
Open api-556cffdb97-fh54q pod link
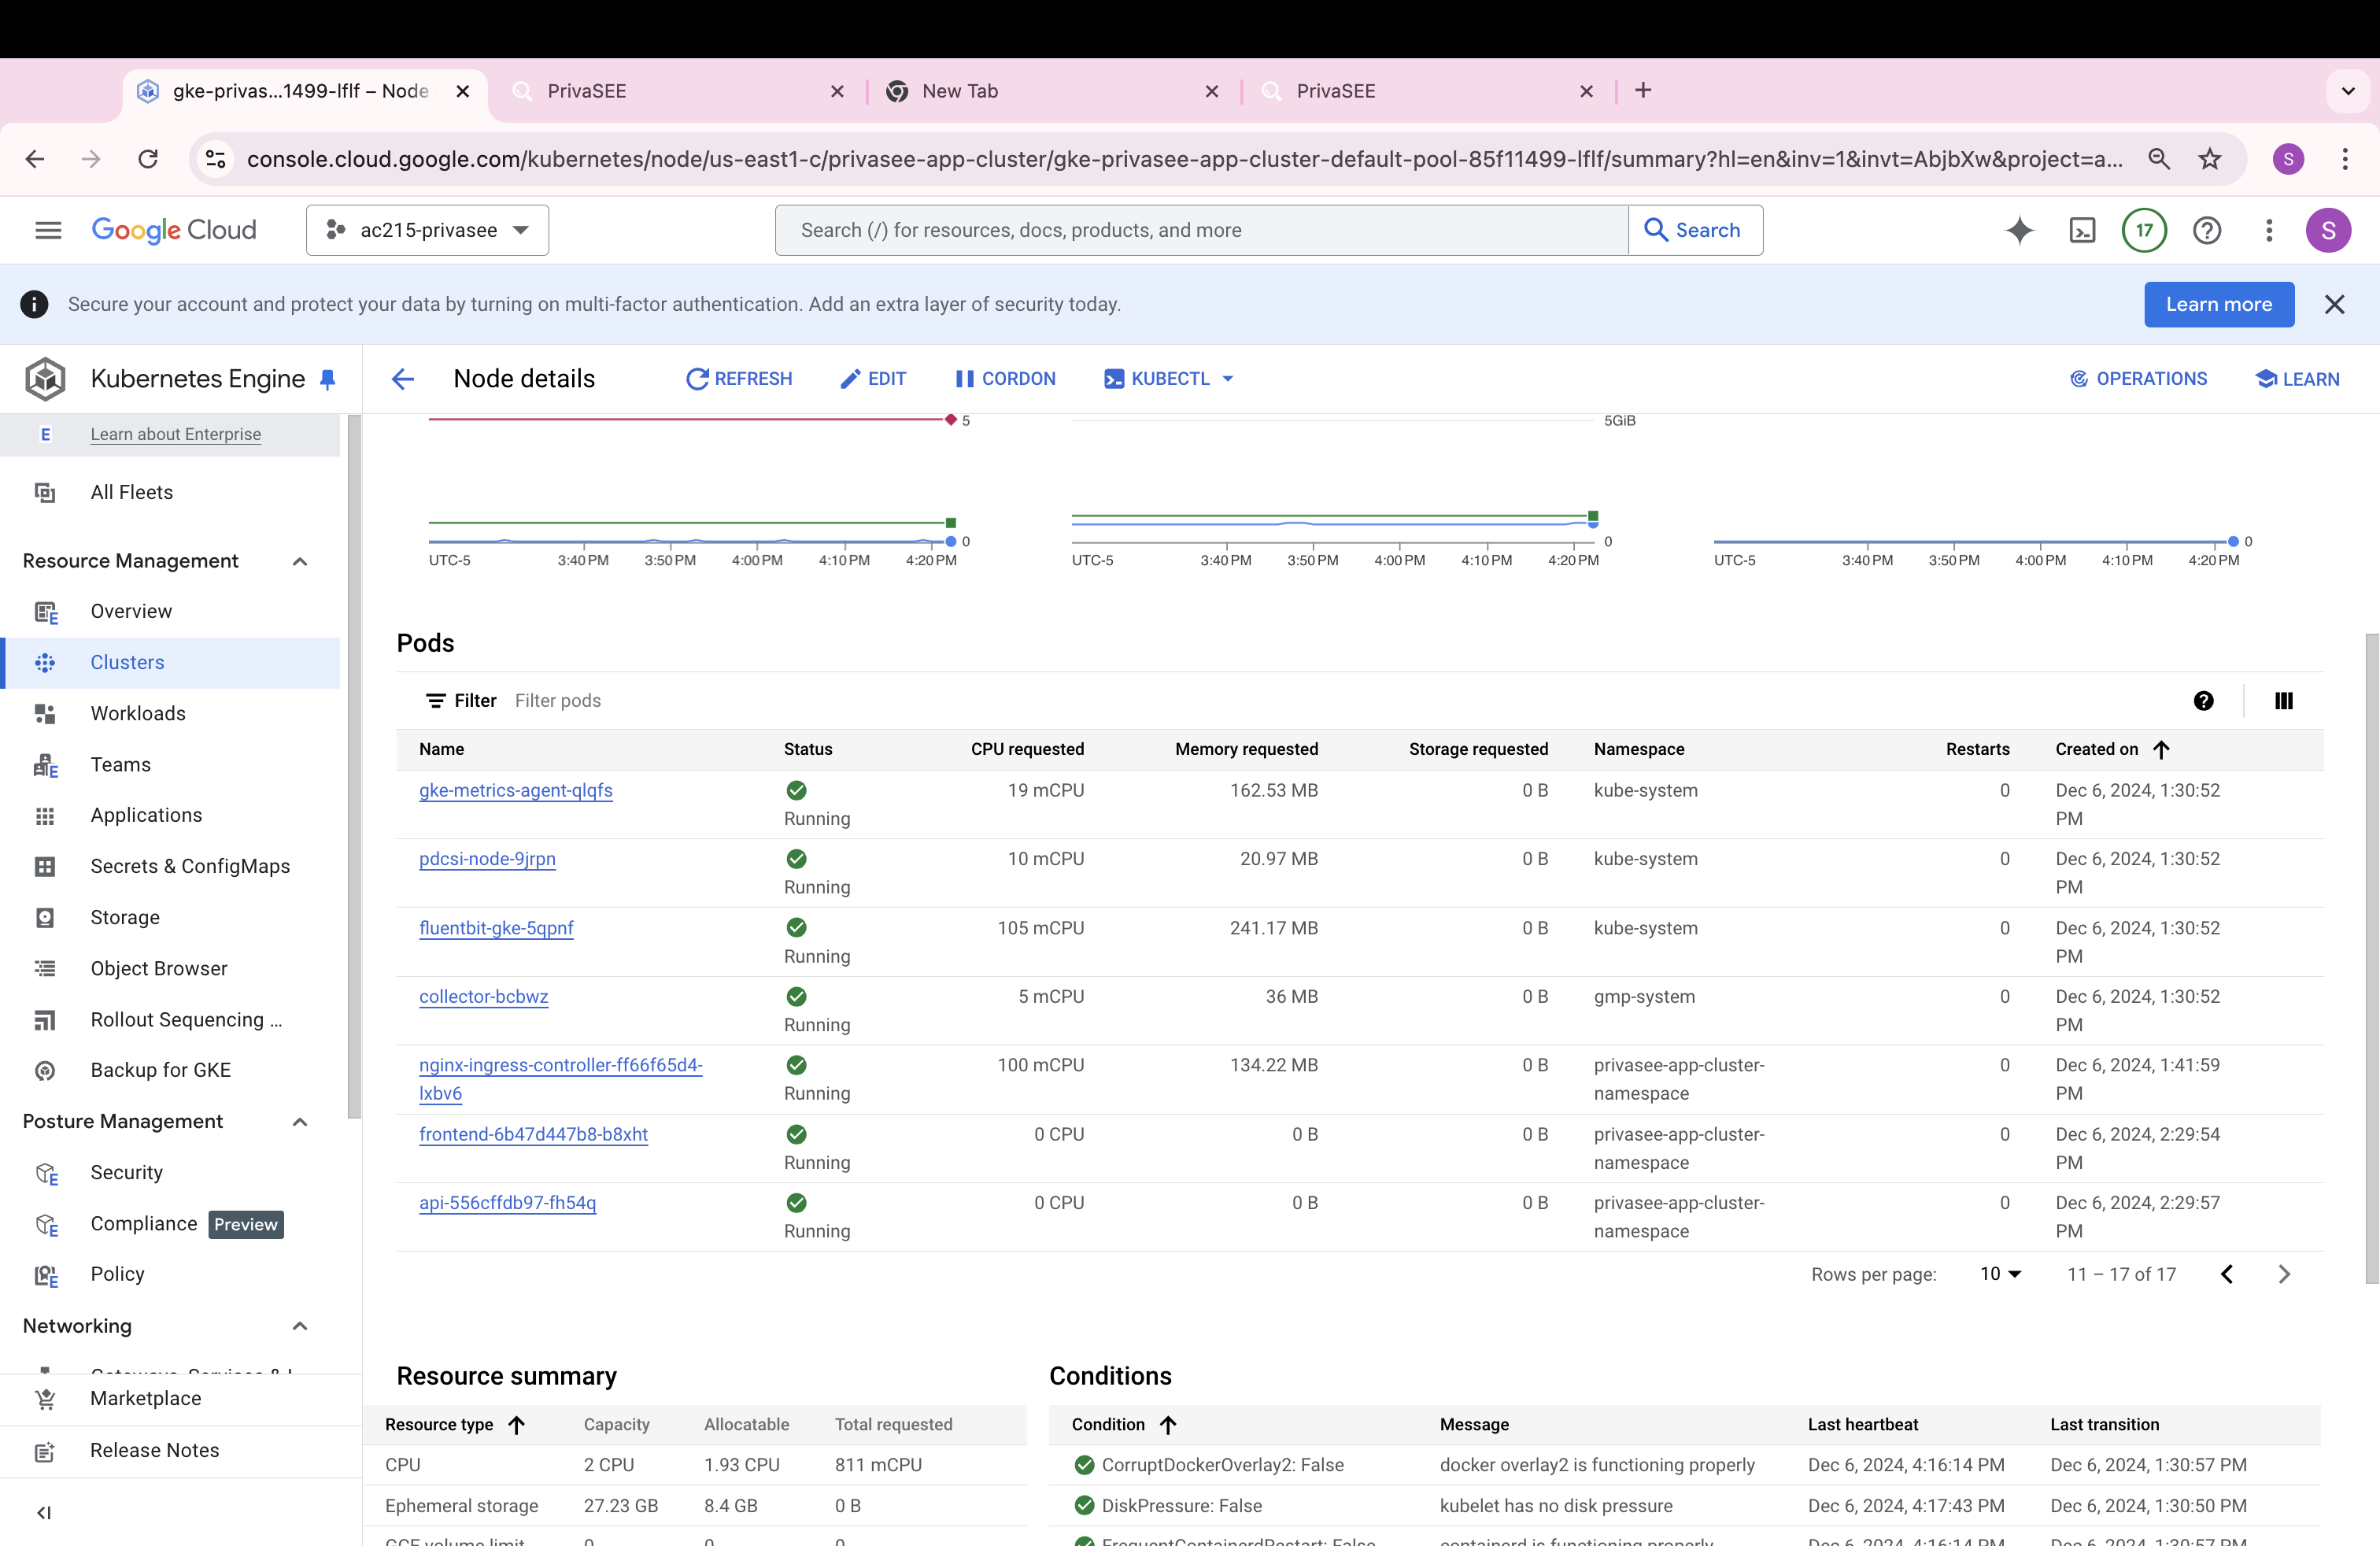(507, 1203)
